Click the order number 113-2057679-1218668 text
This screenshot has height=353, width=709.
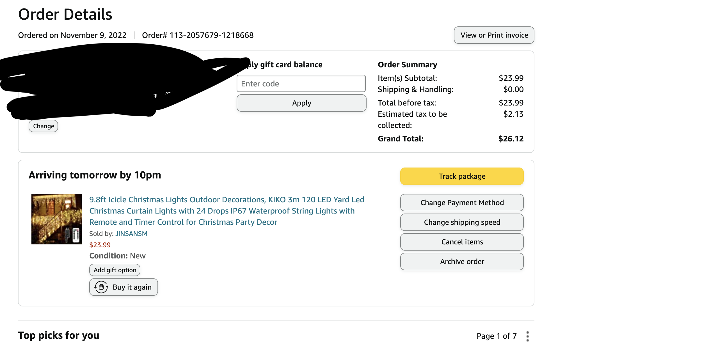click(211, 35)
